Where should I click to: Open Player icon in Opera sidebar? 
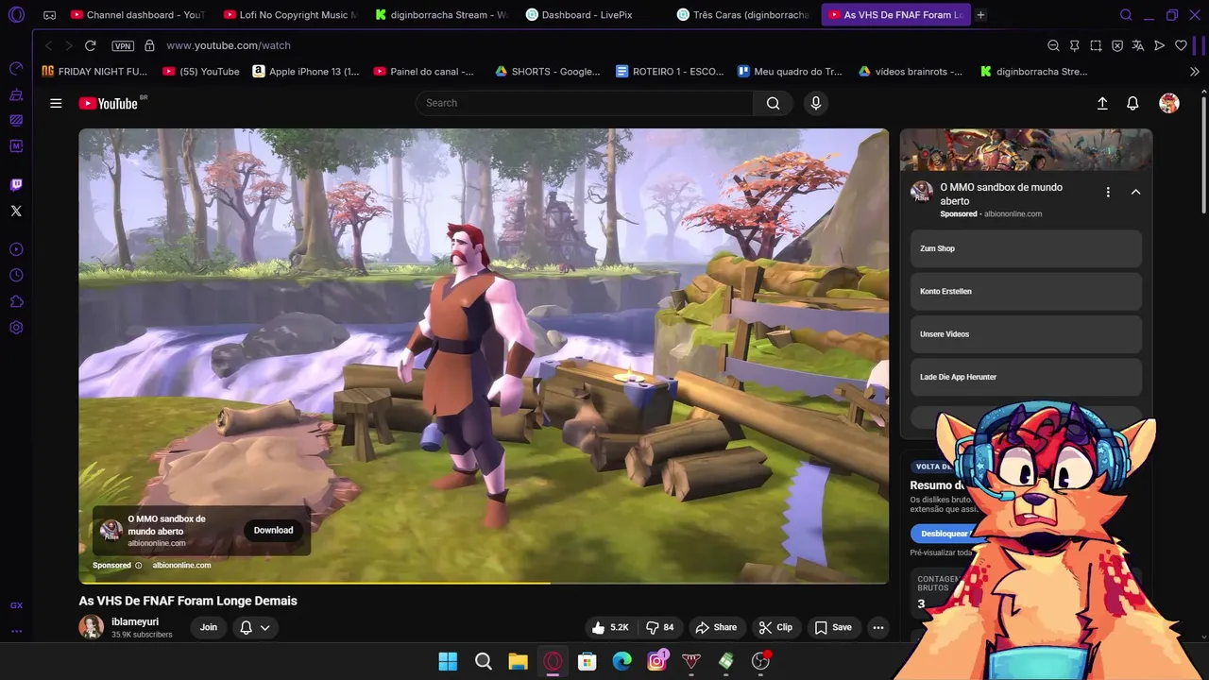[x=16, y=249]
